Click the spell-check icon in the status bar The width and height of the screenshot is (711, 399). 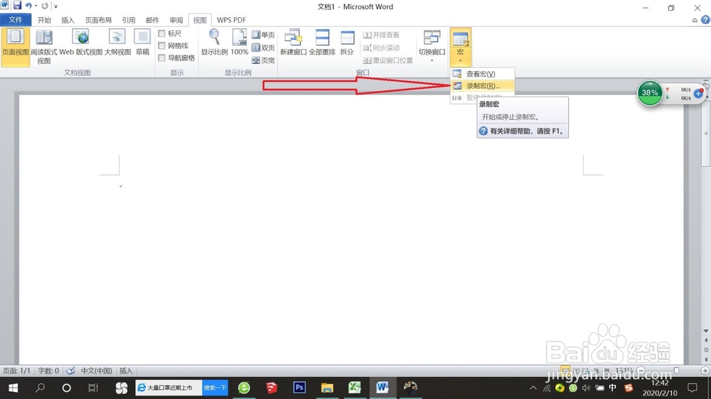click(x=70, y=371)
